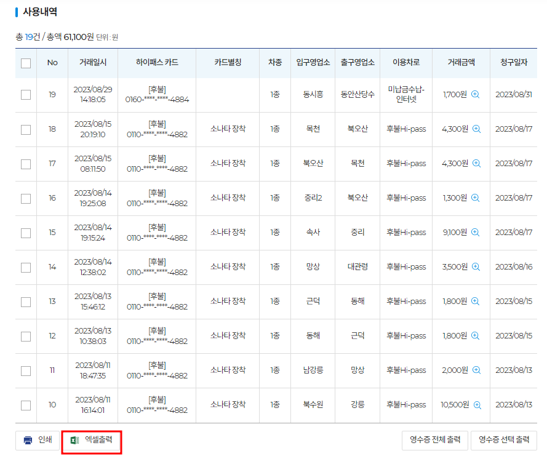Click magnifier icon in row No 18

coord(476,129)
